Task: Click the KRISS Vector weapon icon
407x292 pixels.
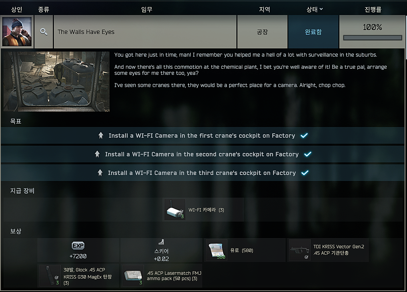Action: click(300, 250)
